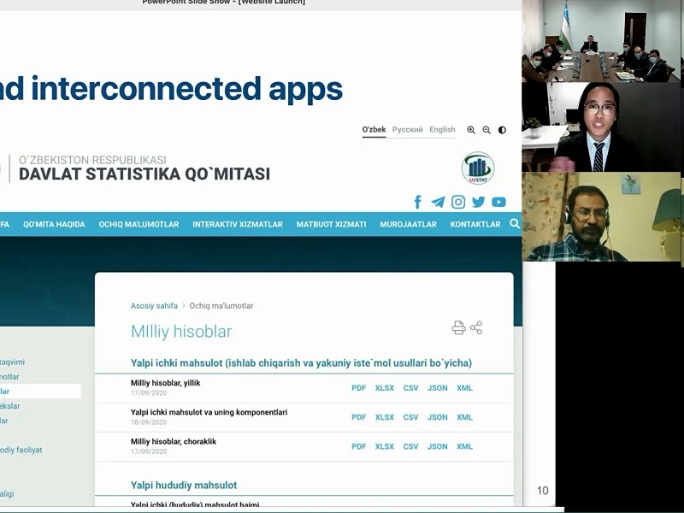684x513 pixels.
Task: Go to Asosiy sahifa breadcrumb
Action: [x=154, y=305]
